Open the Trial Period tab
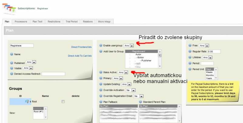The image size is (243, 123). [72, 22]
